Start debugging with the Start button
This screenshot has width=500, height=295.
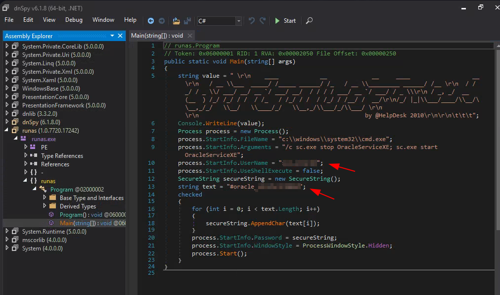tap(285, 21)
